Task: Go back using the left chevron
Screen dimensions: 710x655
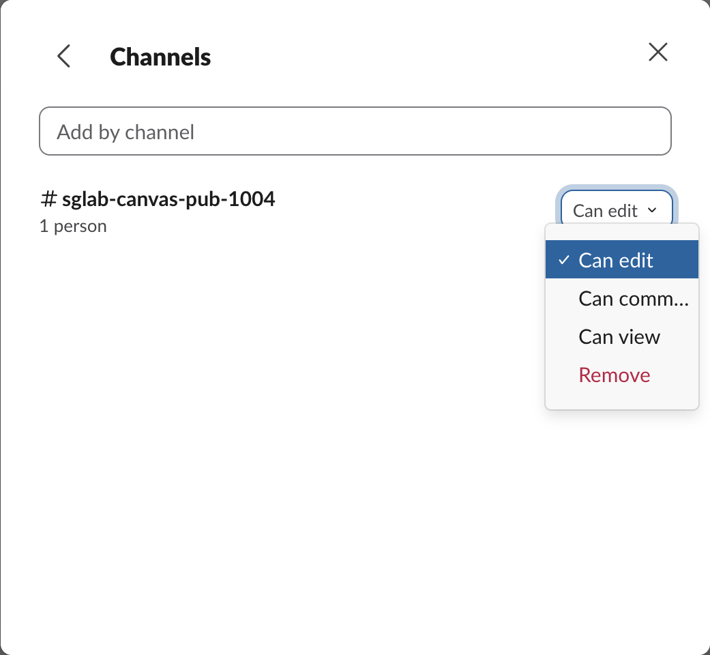Action: click(x=64, y=56)
